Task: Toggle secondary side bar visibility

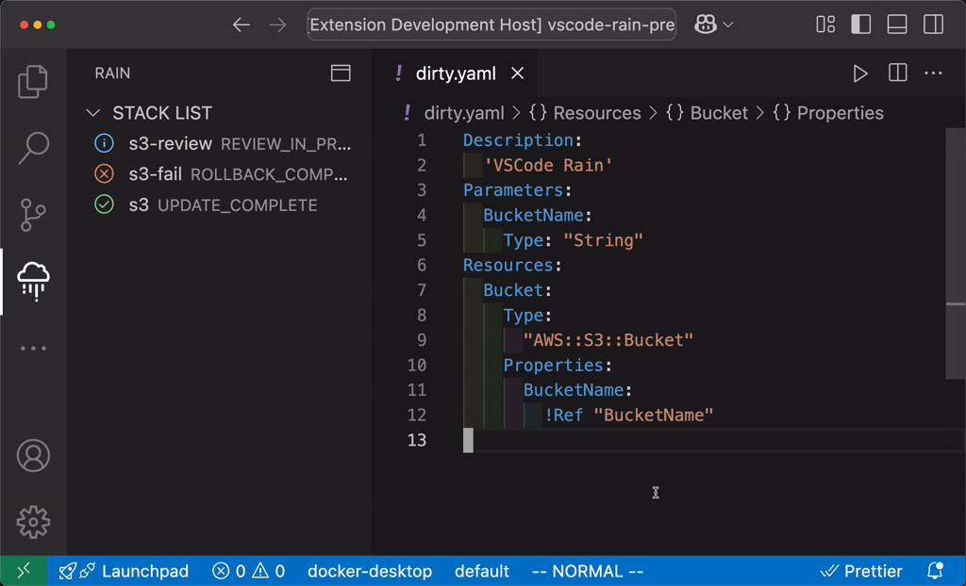Action: (x=933, y=24)
